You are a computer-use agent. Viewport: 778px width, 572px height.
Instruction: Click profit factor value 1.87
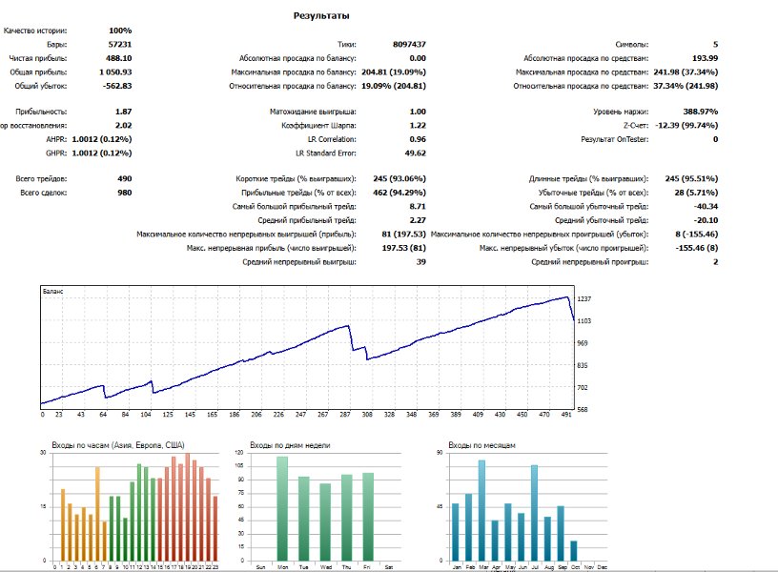[x=124, y=112]
